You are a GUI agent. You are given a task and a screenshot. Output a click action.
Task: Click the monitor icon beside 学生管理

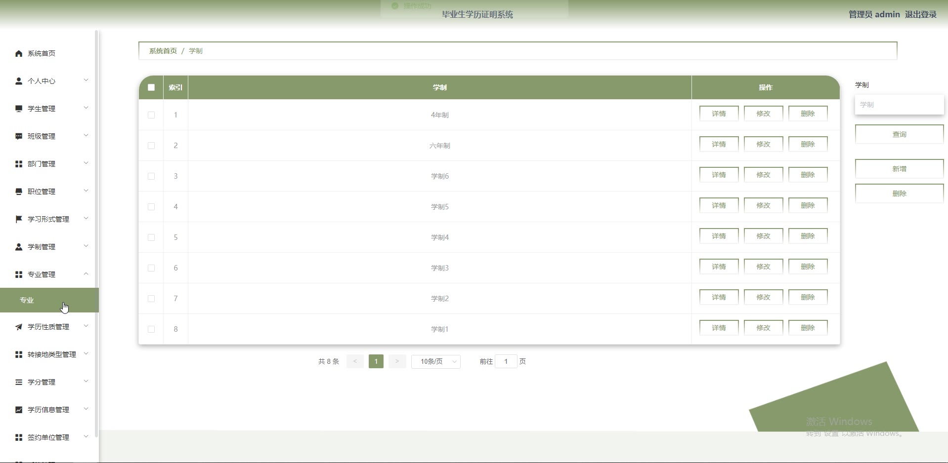[19, 109]
